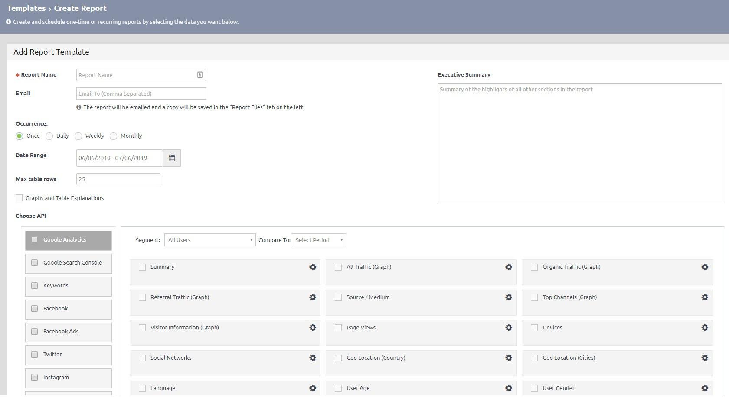Open the date range calendar picker
729x397 pixels.
click(172, 158)
